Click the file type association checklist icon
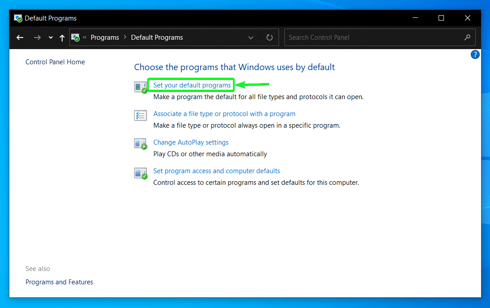490x308 pixels. coord(140,116)
